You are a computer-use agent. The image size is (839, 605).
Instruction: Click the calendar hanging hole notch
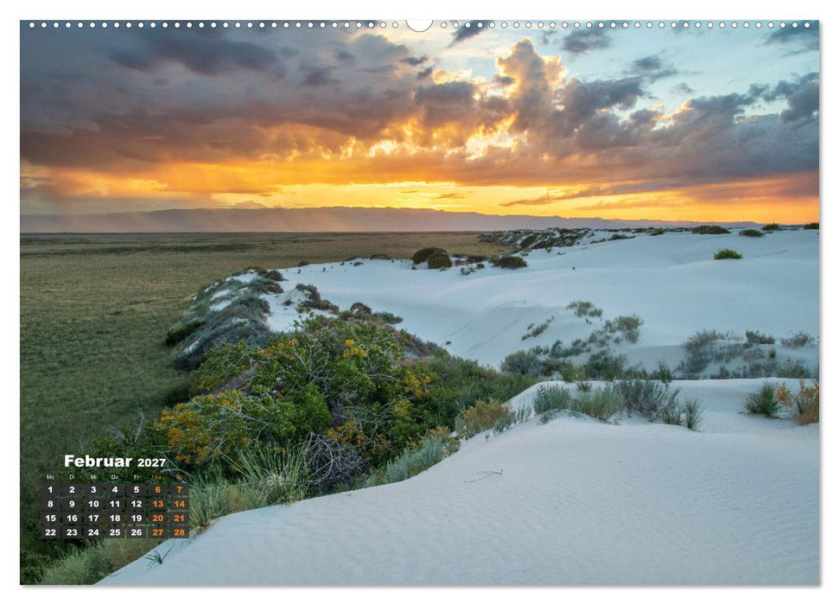(420, 25)
